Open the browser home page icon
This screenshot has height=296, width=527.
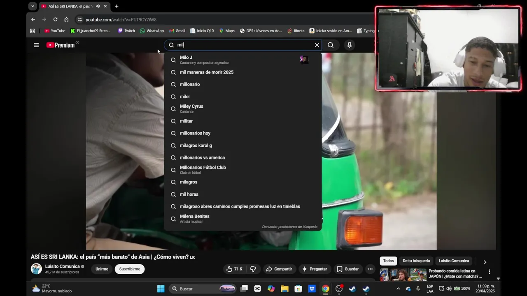[66, 19]
